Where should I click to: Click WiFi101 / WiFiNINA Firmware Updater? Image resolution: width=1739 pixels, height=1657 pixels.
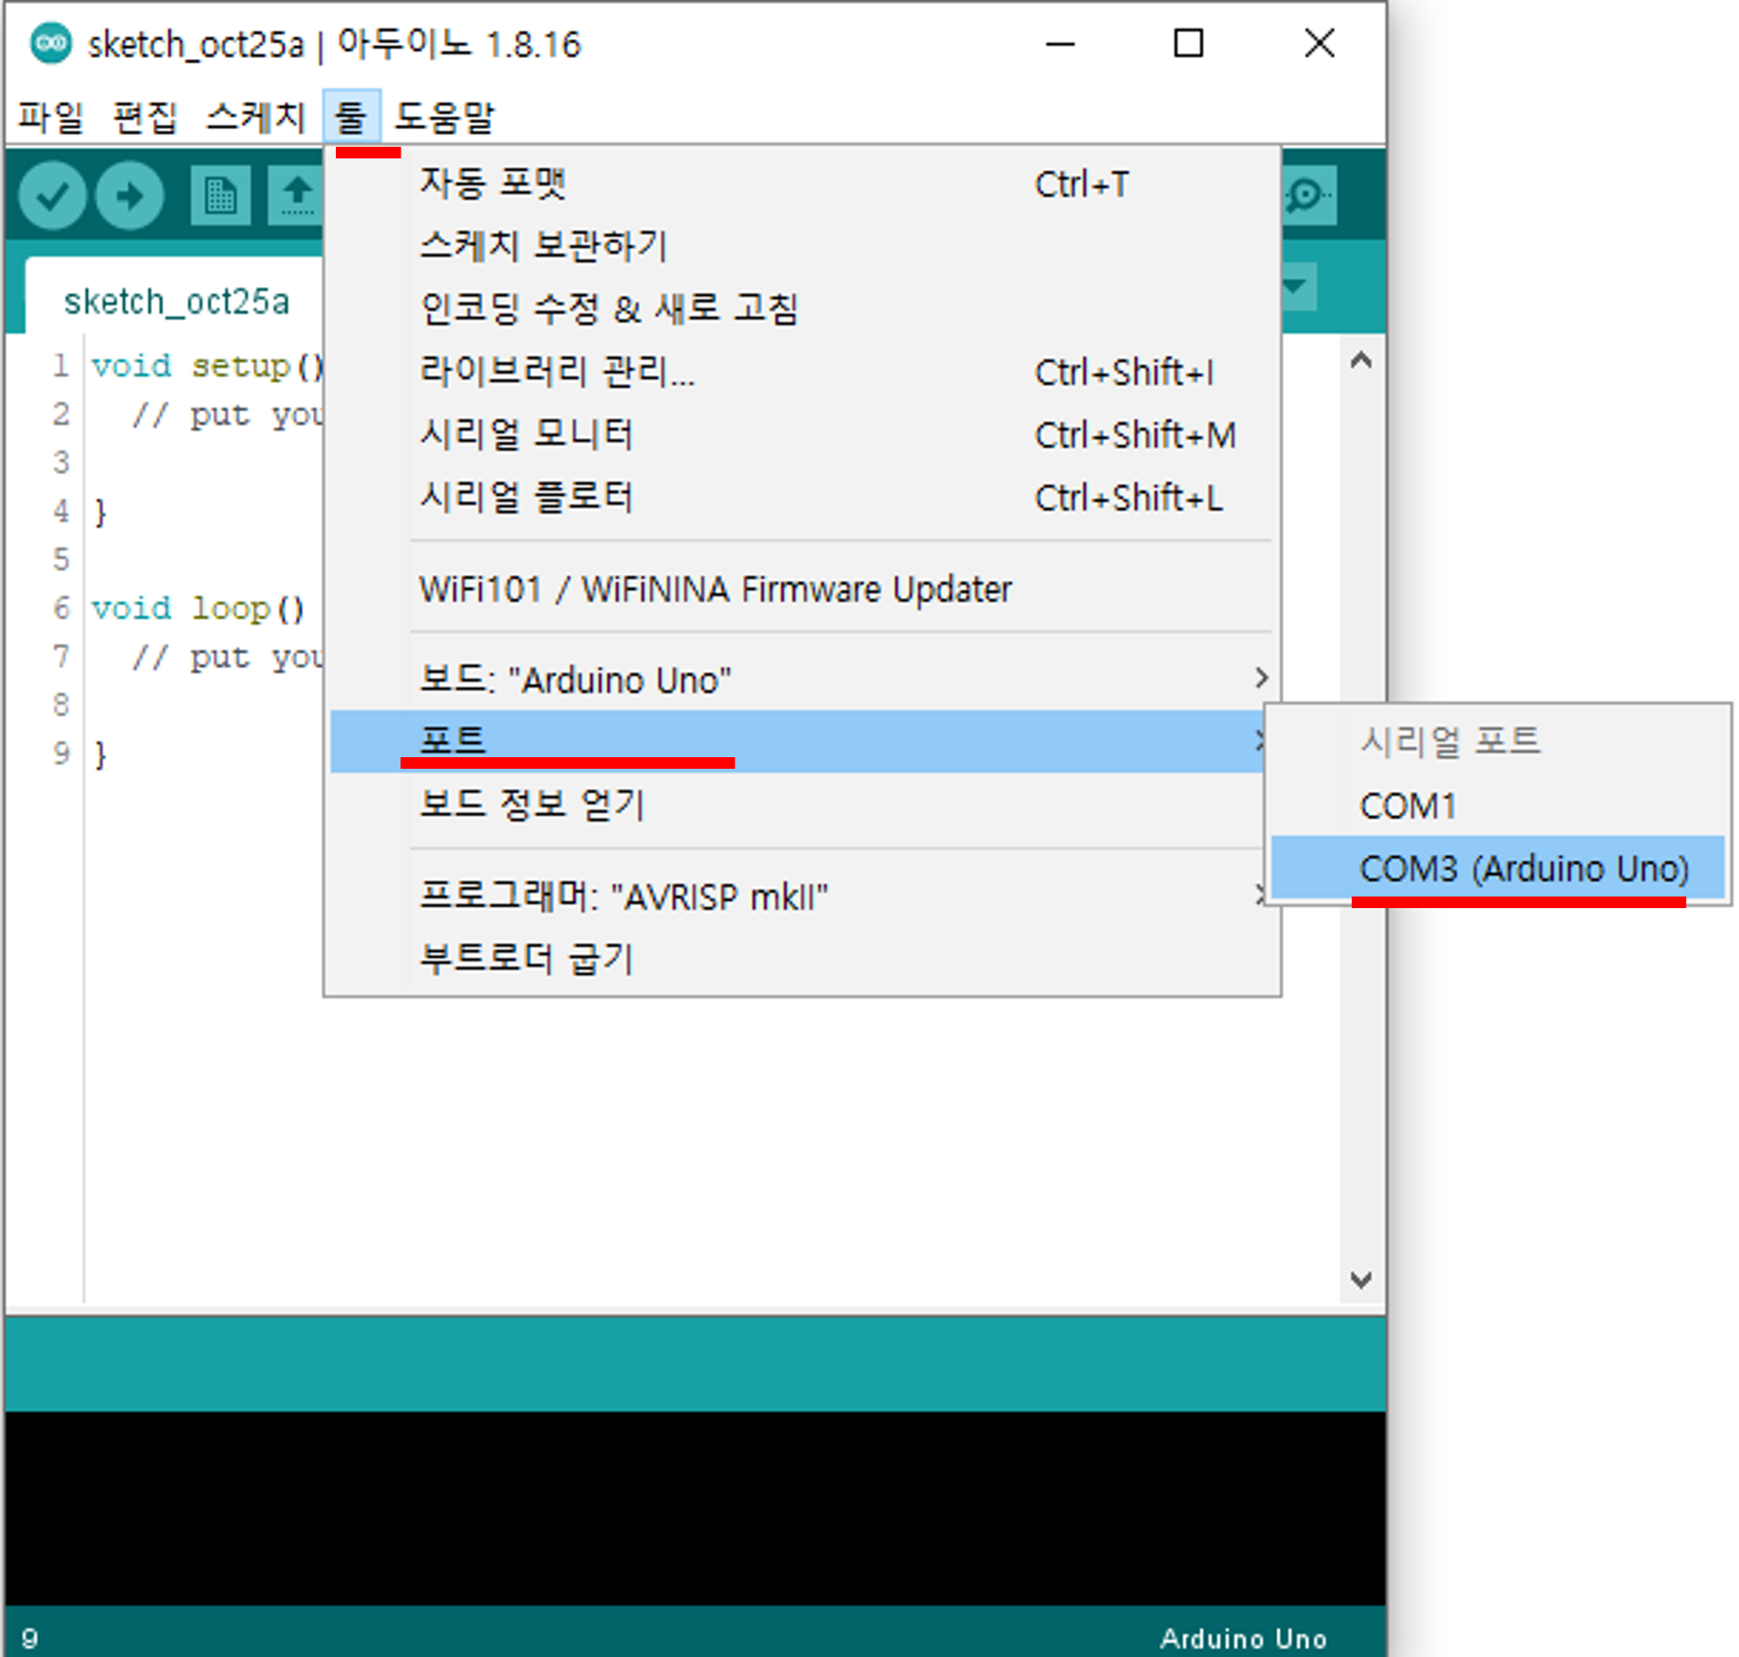[x=715, y=589]
